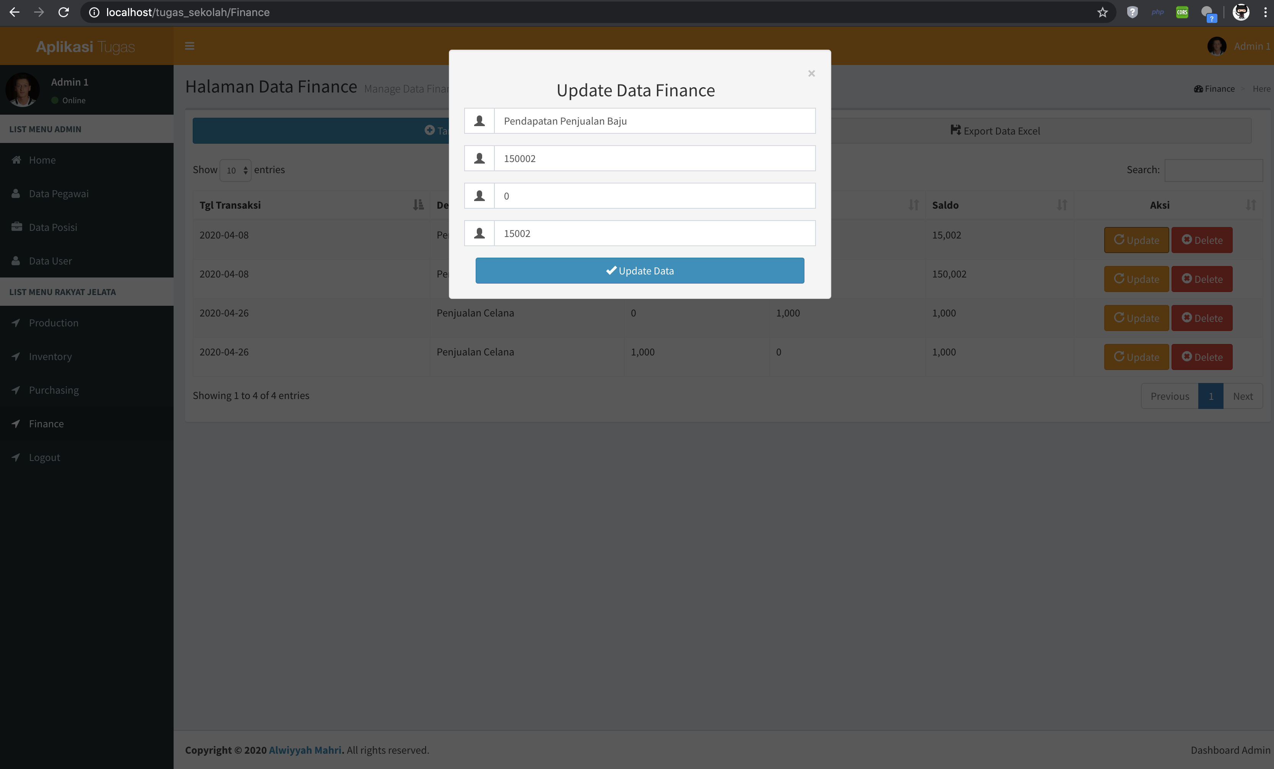The image size is (1274, 769).
Task: Click the php extension icon in browser toolbar
Action: [x=1157, y=12]
